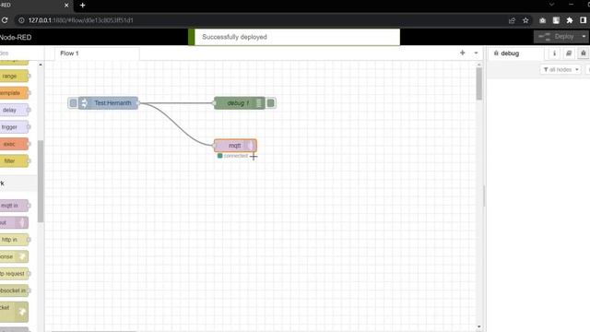The height and width of the screenshot is (332, 590).
Task: Pick the websocket out node in palette
Action: tap(14, 312)
